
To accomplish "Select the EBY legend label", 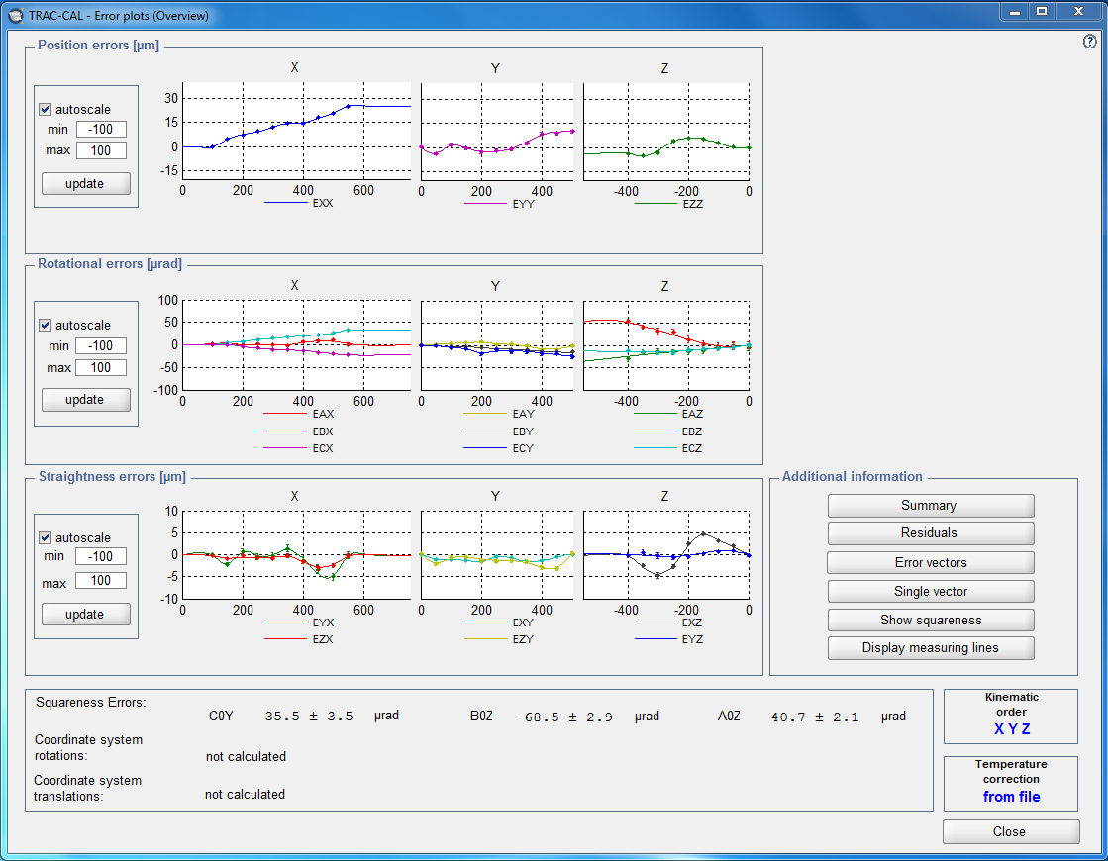I will coord(524,431).
